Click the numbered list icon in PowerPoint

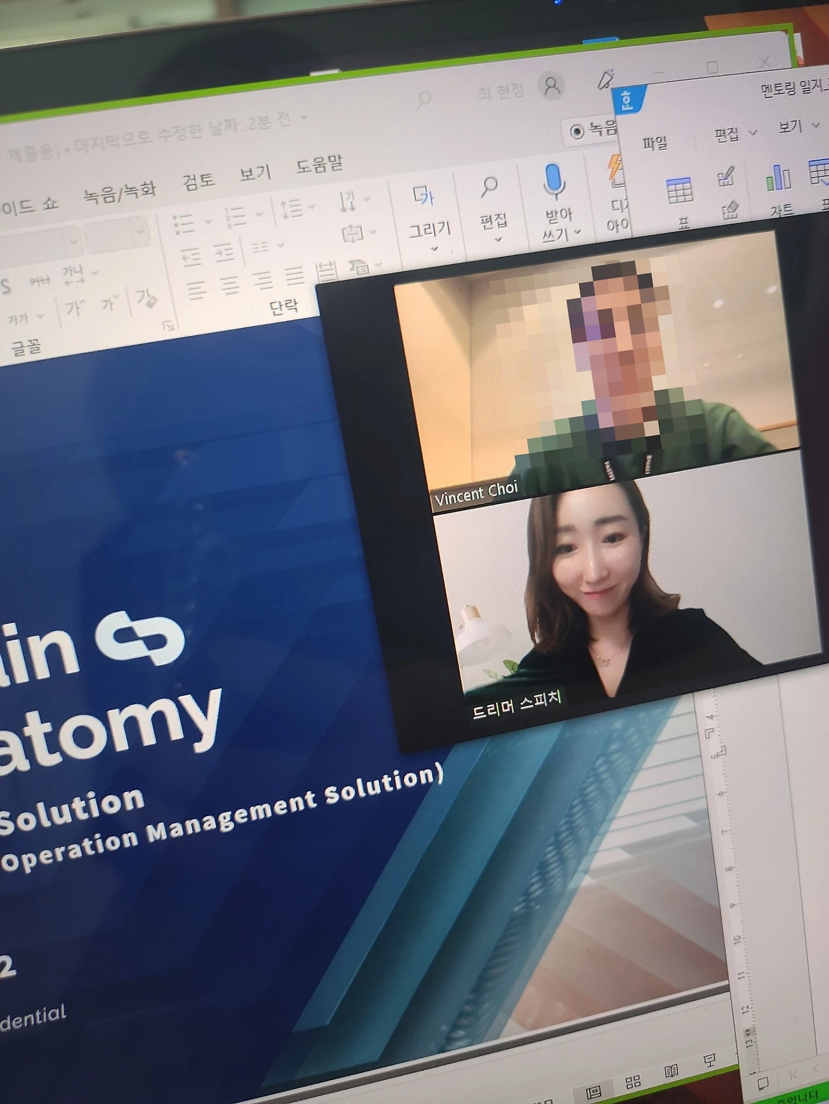tap(236, 217)
